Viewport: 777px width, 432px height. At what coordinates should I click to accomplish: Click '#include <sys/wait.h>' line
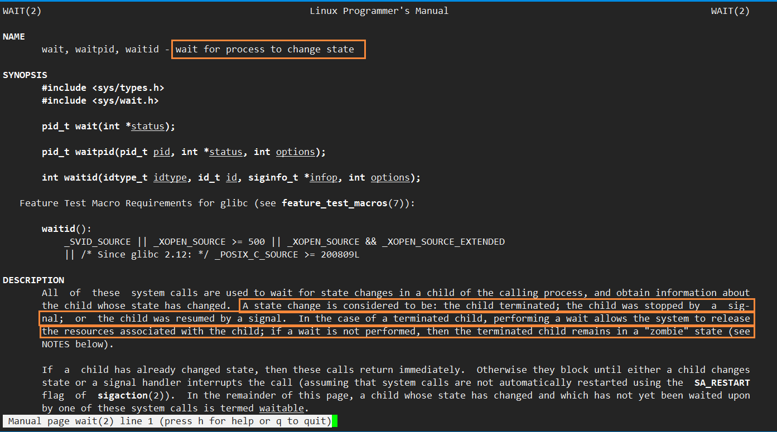tap(100, 101)
